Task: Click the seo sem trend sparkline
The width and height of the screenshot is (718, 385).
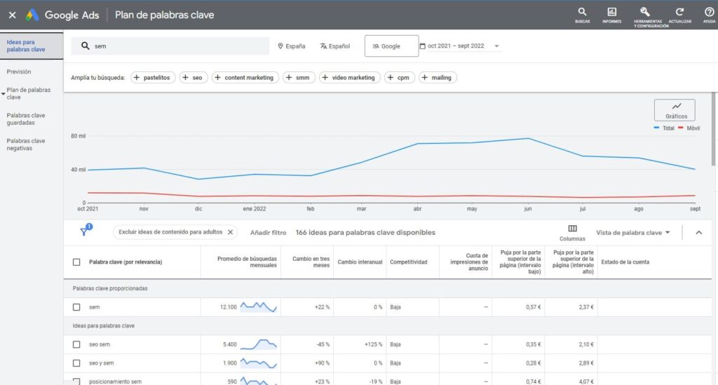Action: click(x=259, y=344)
